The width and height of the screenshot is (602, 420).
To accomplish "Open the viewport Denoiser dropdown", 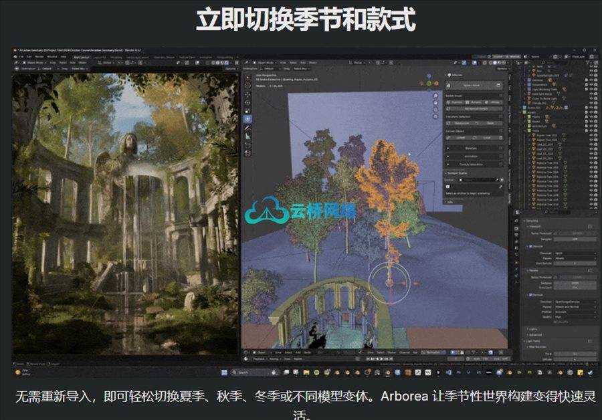I will (x=575, y=253).
